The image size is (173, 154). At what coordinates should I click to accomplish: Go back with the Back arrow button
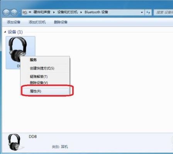pos(6,12)
